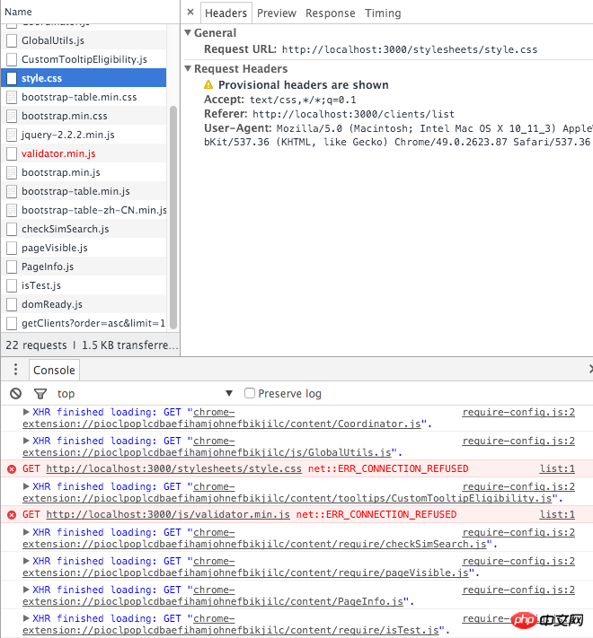Click the clear console icon

pyautogui.click(x=15, y=393)
